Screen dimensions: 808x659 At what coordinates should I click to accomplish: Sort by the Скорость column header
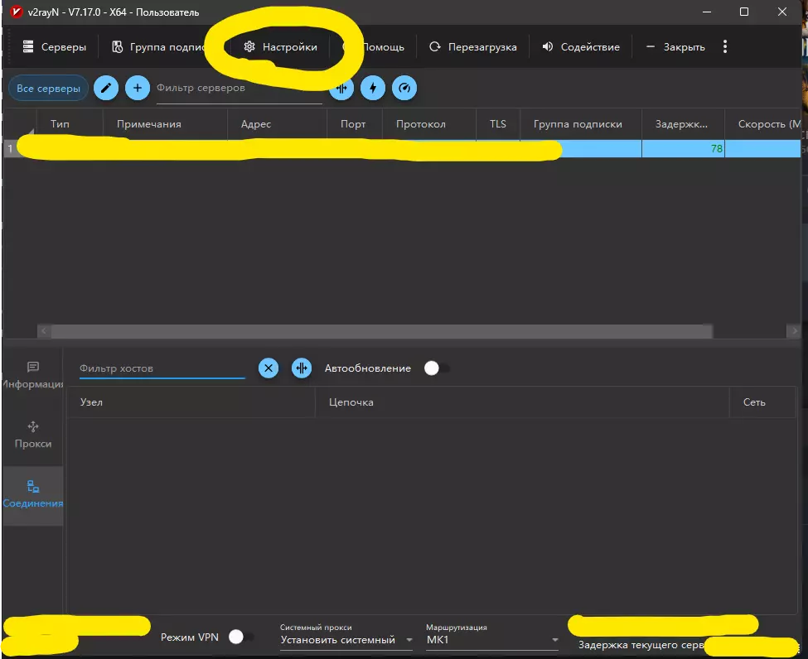763,124
